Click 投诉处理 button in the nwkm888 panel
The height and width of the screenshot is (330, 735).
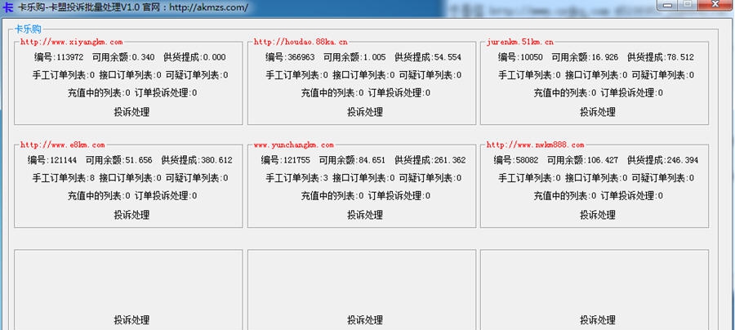click(x=598, y=215)
